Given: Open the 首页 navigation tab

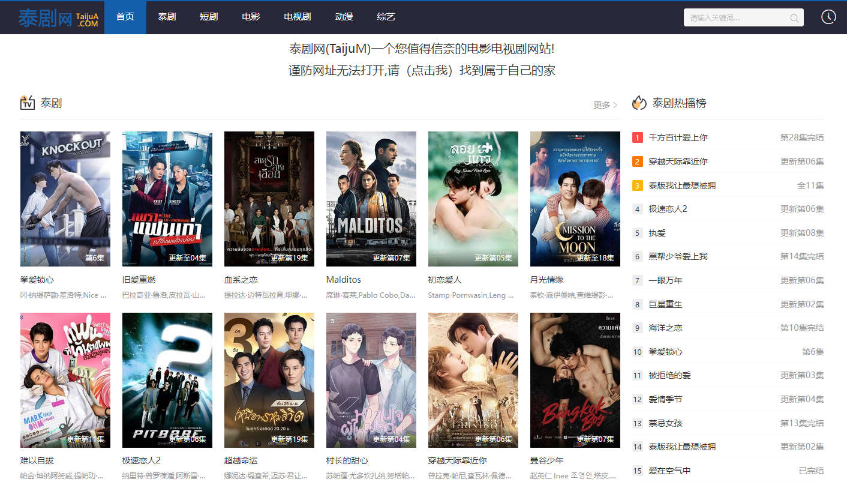Looking at the screenshot, I should point(125,17).
